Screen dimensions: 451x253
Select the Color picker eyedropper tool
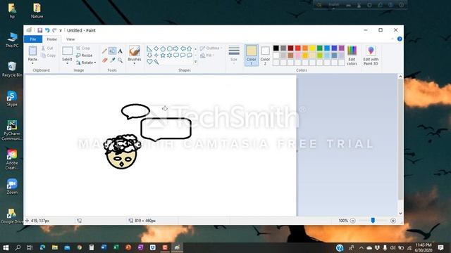pyautogui.click(x=113, y=60)
